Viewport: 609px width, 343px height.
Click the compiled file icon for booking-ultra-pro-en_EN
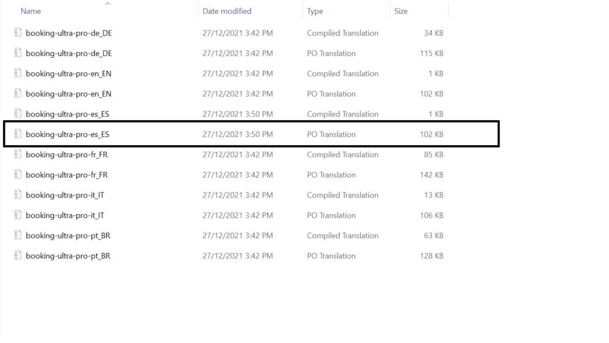[17, 73]
